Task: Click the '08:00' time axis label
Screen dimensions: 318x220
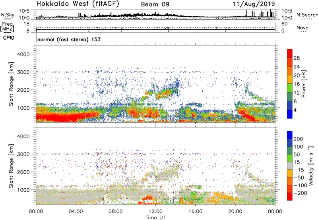Action: [x=116, y=212]
